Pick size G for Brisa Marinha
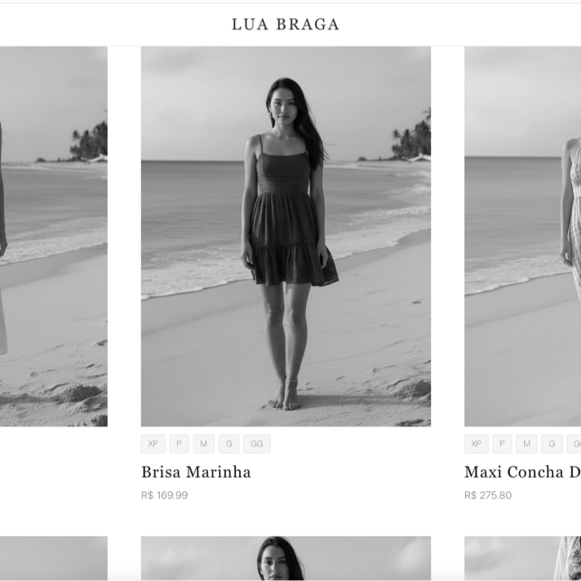Image resolution: width=581 pixels, height=581 pixels. click(228, 444)
